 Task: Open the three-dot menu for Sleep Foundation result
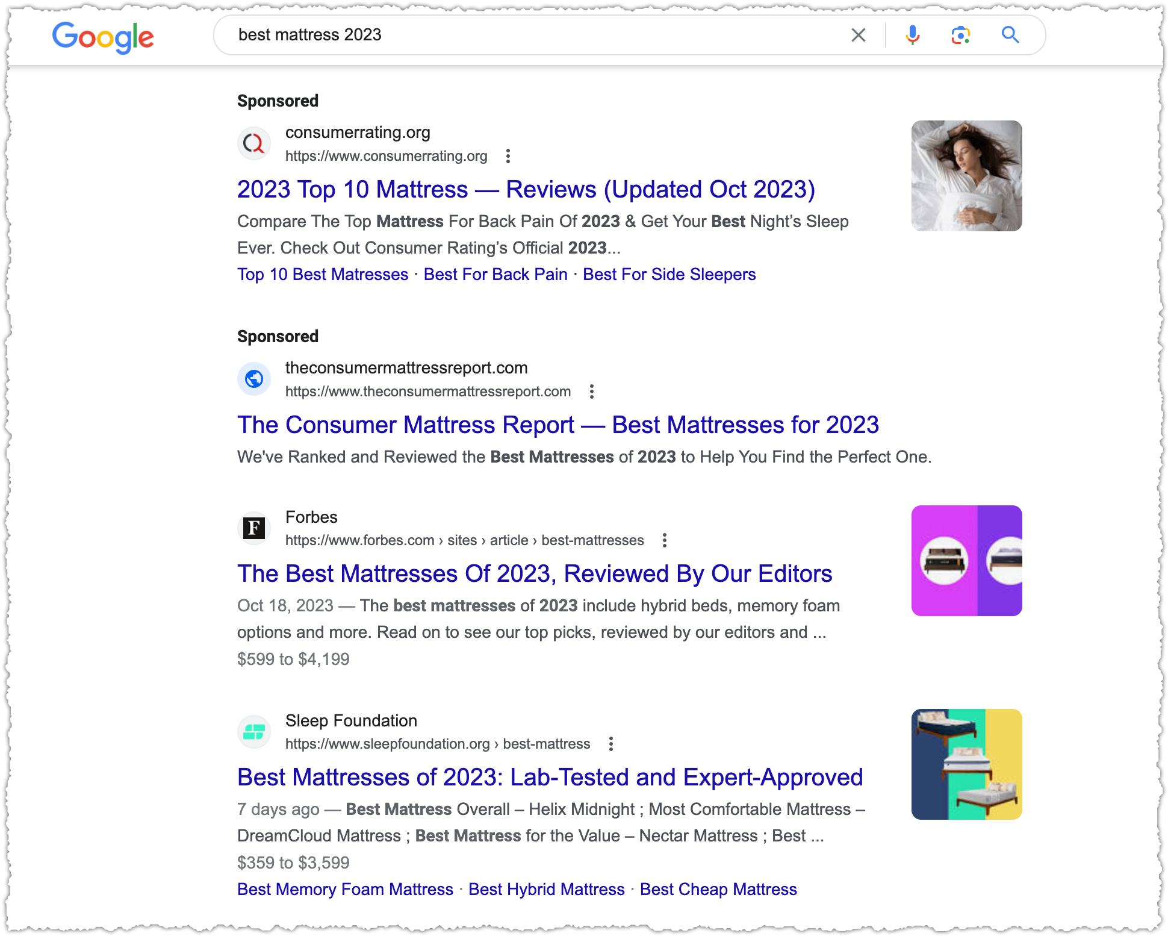tap(611, 744)
